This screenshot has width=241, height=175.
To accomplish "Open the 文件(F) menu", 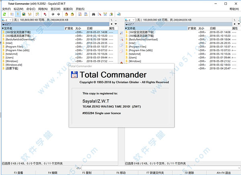I will click(6, 8).
